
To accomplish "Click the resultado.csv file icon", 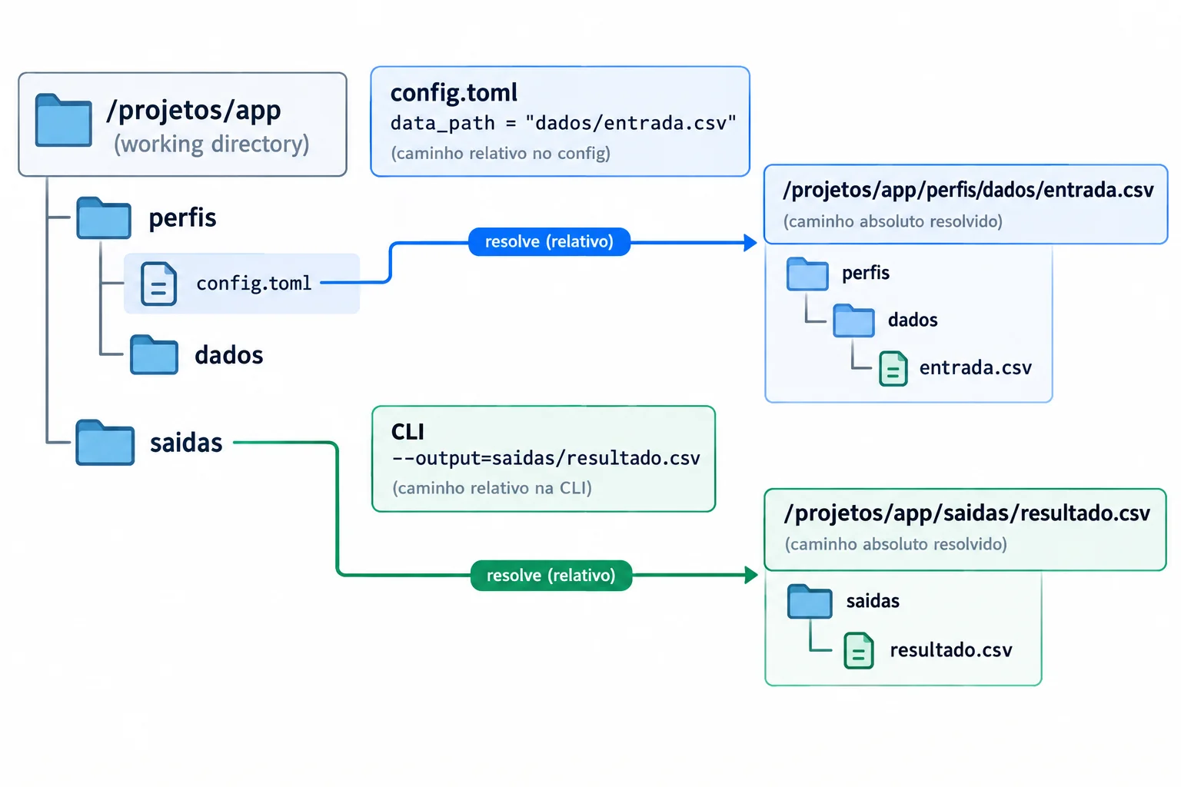I will click(859, 650).
